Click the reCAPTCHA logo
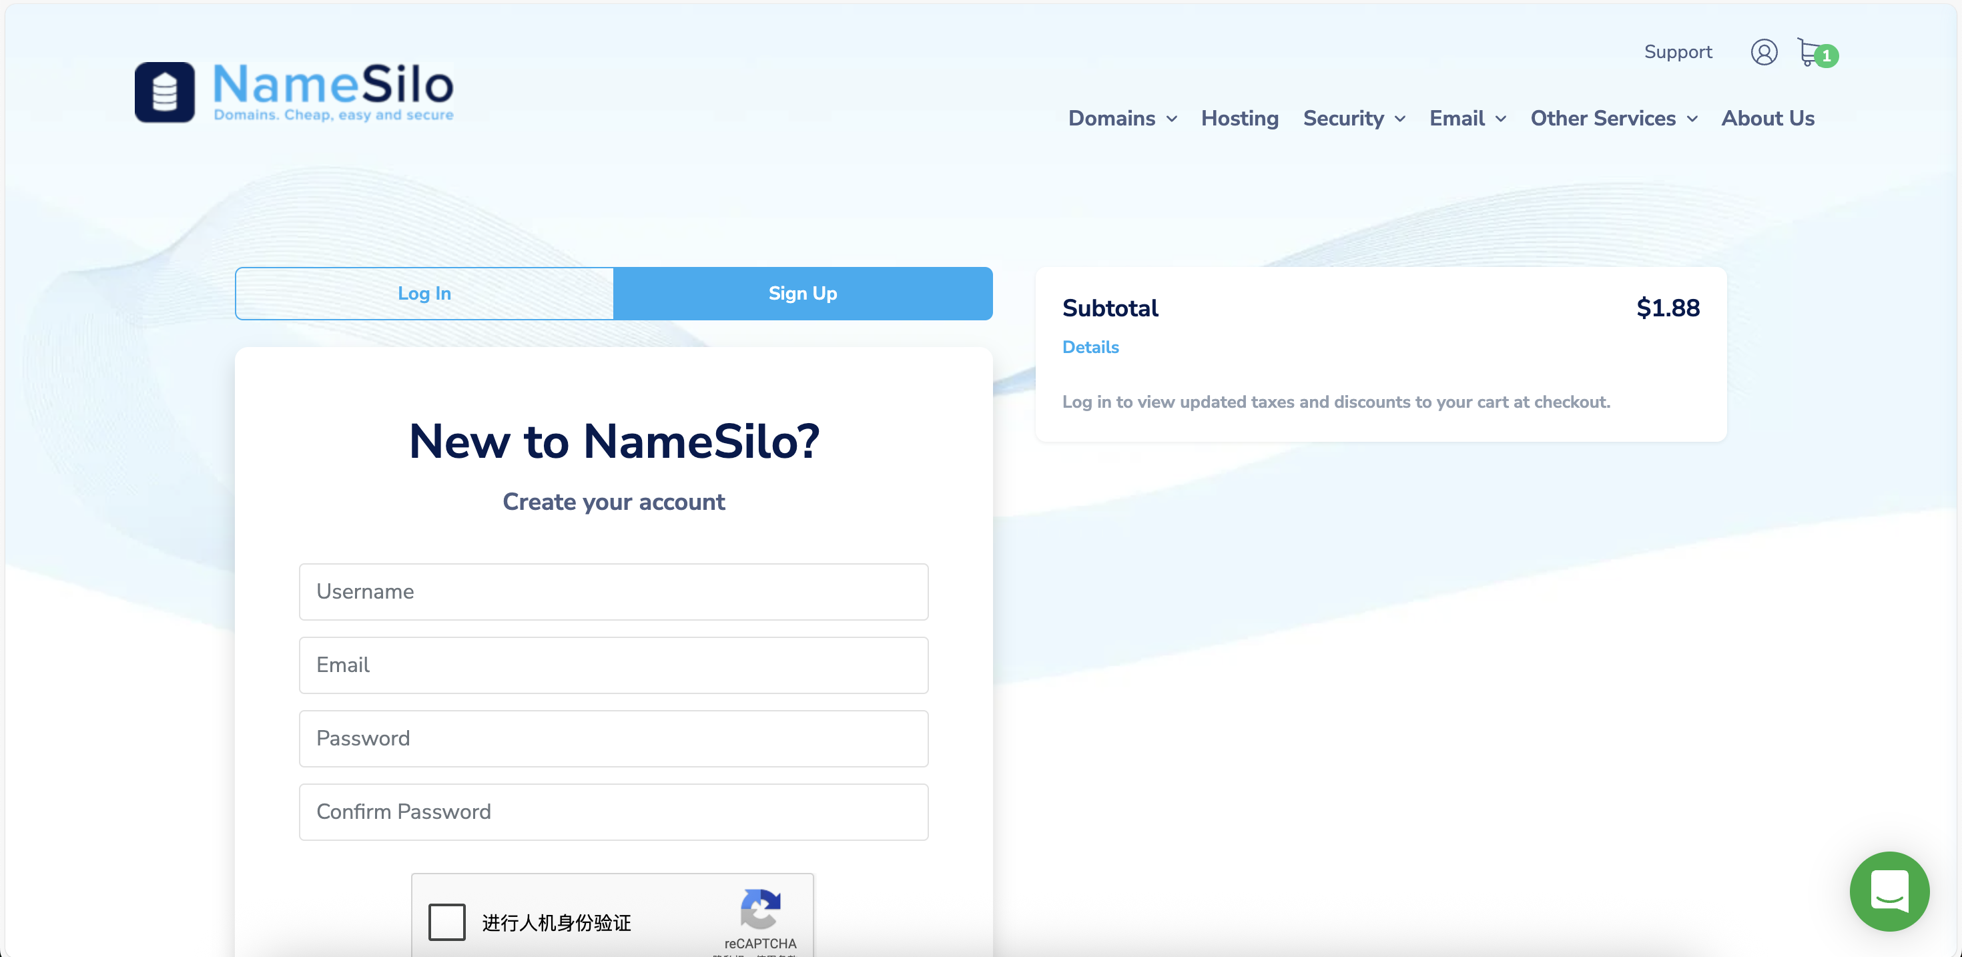The image size is (1962, 957). pos(760,908)
